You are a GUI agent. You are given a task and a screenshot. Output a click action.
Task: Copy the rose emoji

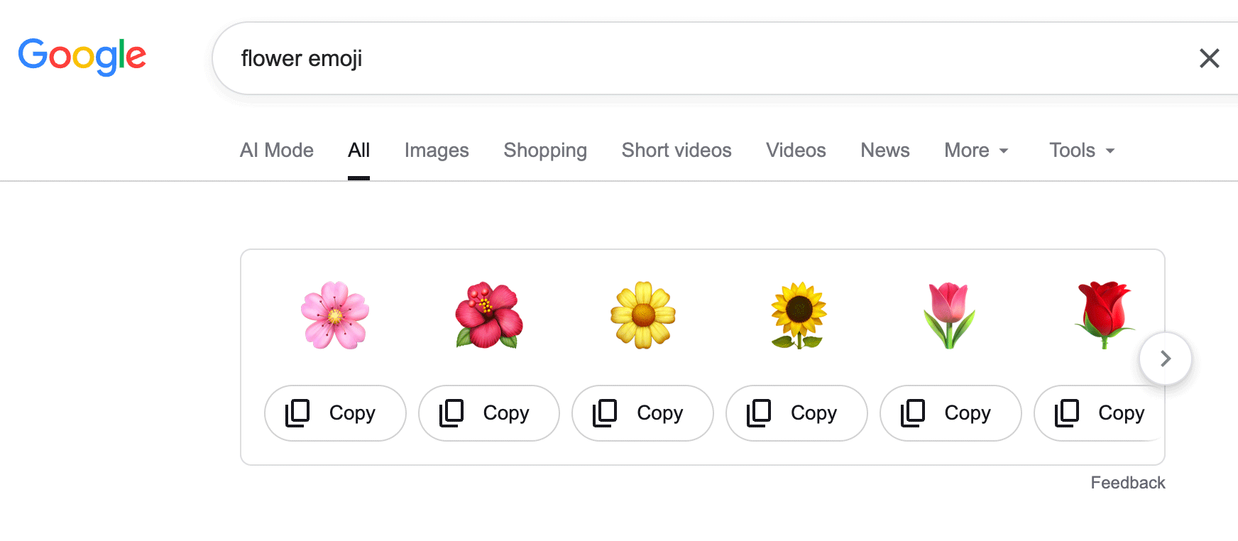point(1099,413)
